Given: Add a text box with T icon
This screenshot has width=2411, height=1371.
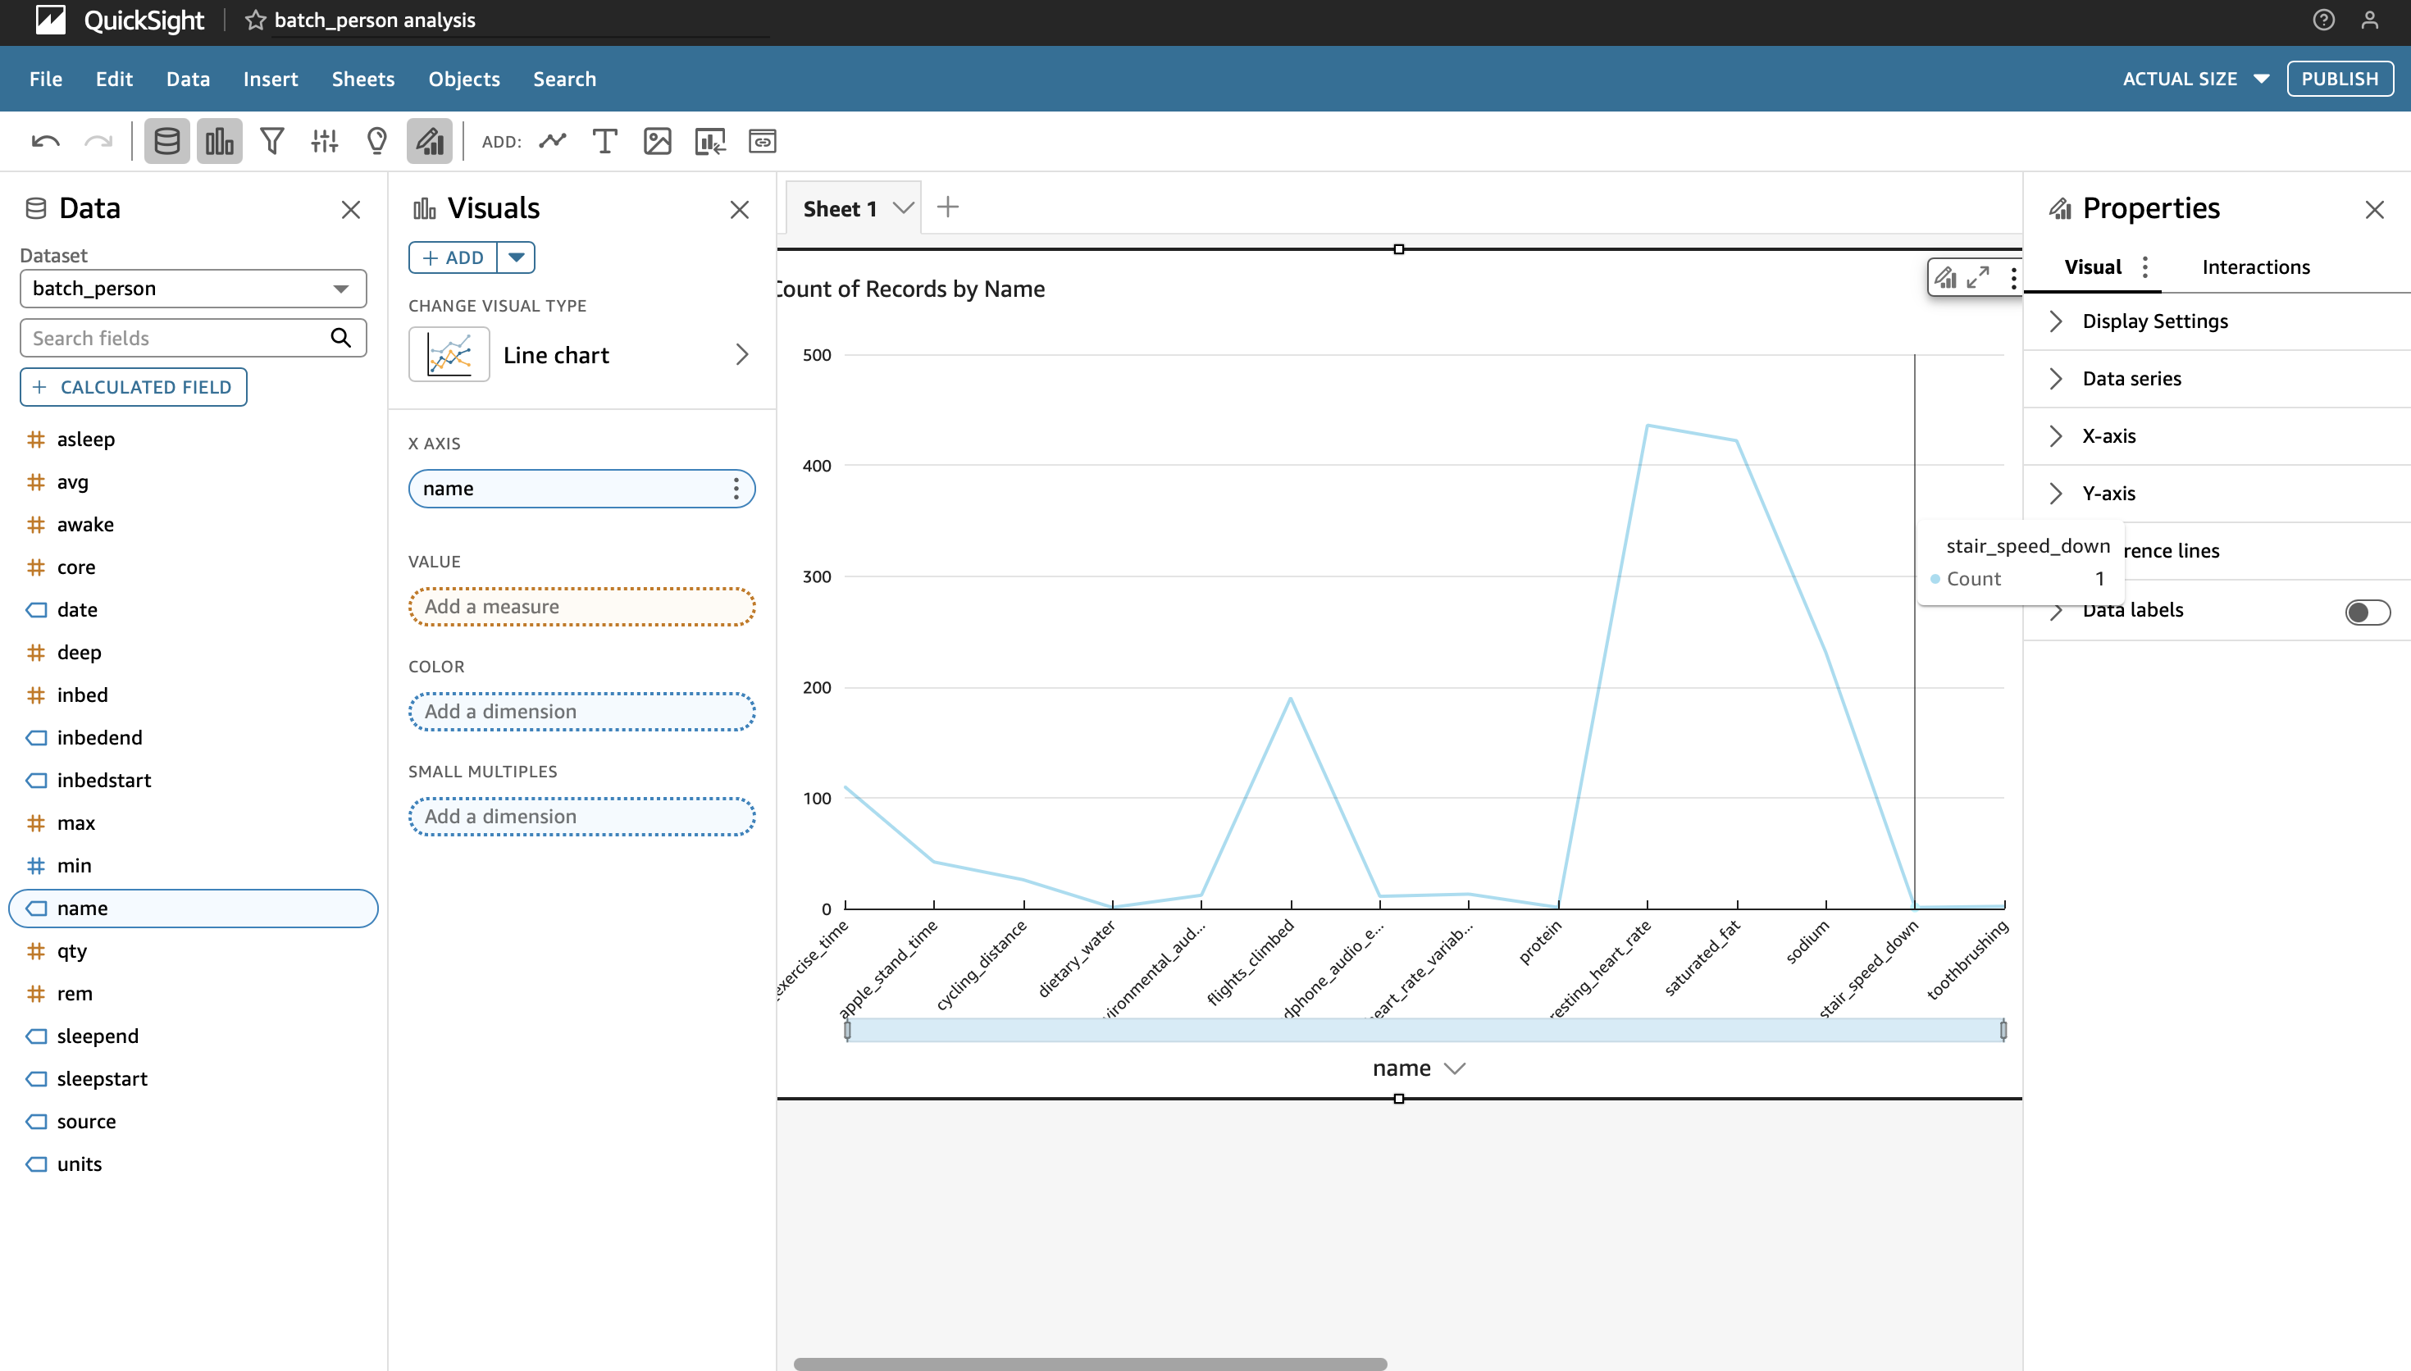Looking at the screenshot, I should (604, 142).
